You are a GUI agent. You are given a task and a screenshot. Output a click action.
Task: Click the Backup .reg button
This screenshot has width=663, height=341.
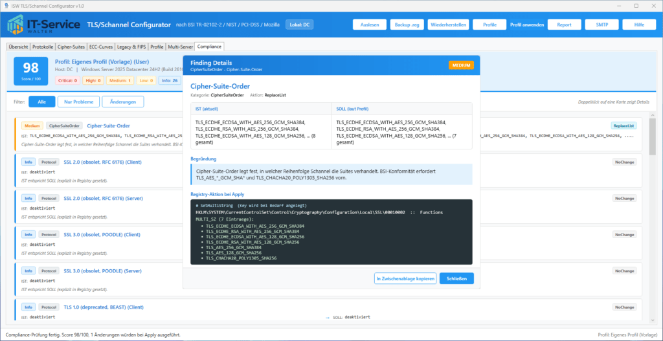(407, 25)
